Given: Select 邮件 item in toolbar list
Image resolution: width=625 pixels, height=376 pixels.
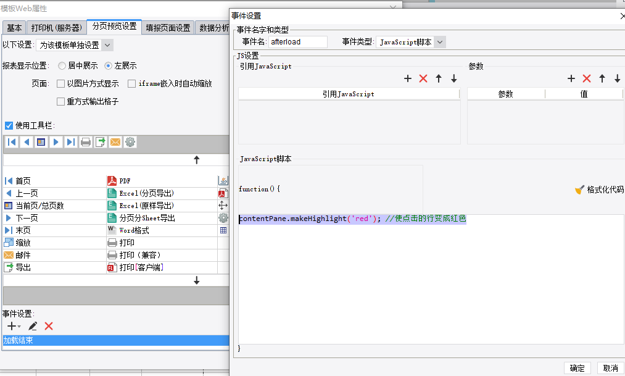Looking at the screenshot, I should 54,255.
